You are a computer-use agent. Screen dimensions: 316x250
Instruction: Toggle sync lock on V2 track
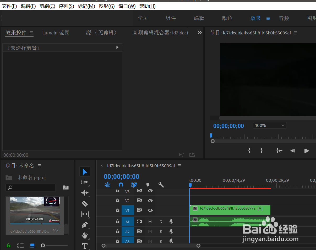(139, 200)
